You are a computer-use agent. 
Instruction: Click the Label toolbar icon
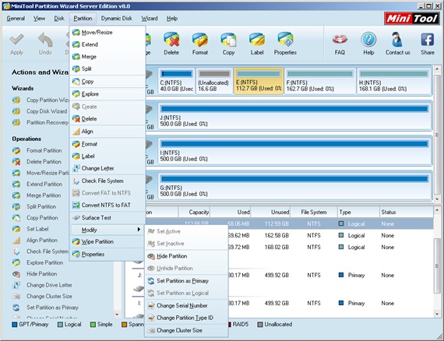(x=257, y=40)
